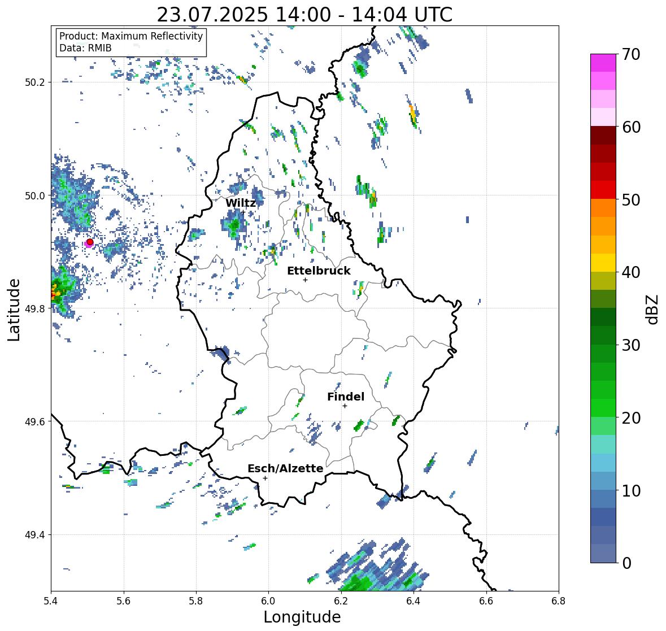
Task: Click the 30 tick on the colorbar
Action: (631, 345)
